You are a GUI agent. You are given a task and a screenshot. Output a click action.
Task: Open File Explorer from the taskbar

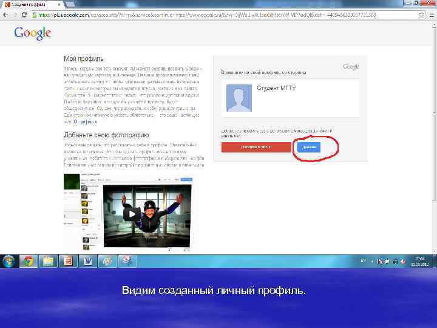(x=48, y=261)
